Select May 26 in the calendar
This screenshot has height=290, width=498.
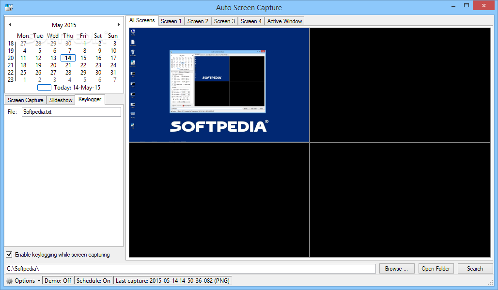point(38,73)
